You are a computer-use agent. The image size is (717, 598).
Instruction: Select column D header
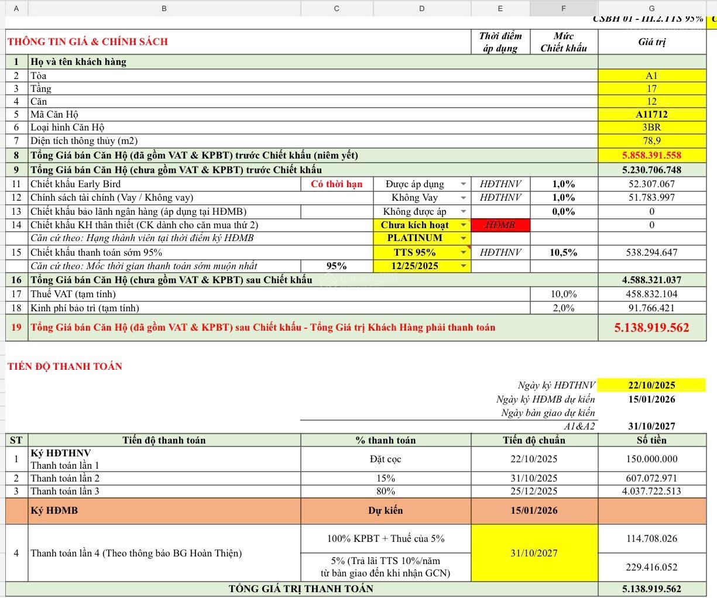(x=421, y=8)
